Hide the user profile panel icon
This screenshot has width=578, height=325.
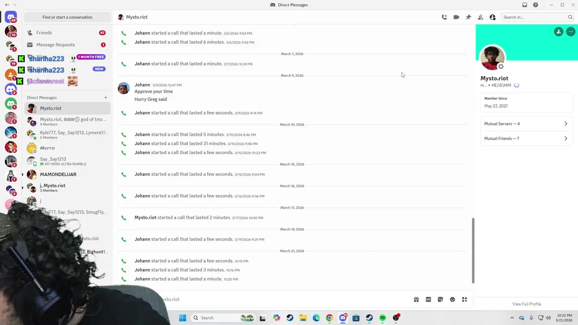[x=492, y=17]
